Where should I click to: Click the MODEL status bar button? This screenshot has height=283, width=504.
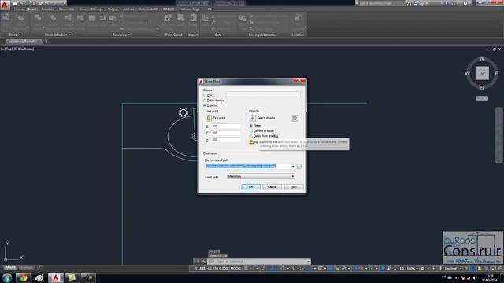click(x=235, y=269)
